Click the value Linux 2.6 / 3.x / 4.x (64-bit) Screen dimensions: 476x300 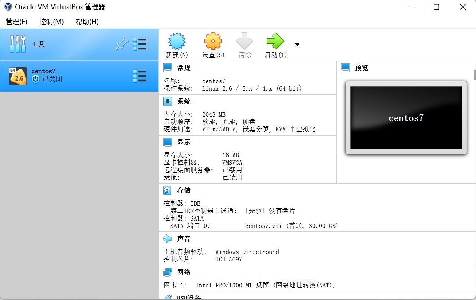252,88
